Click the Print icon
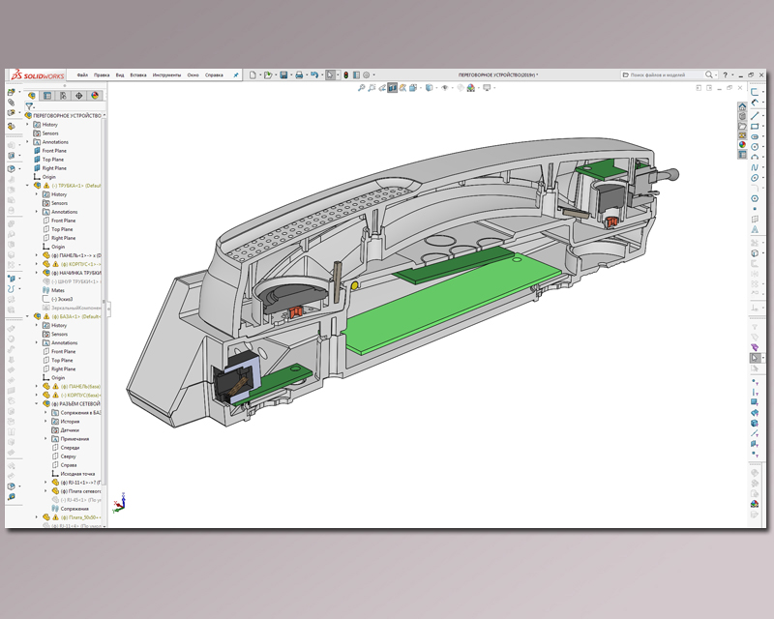Screen dimensions: 774x619 tap(299, 74)
